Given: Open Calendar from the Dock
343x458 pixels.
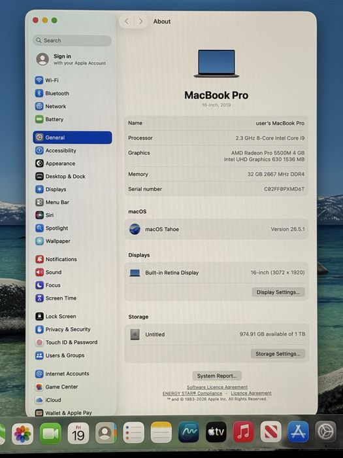Looking at the screenshot, I should point(78,434).
